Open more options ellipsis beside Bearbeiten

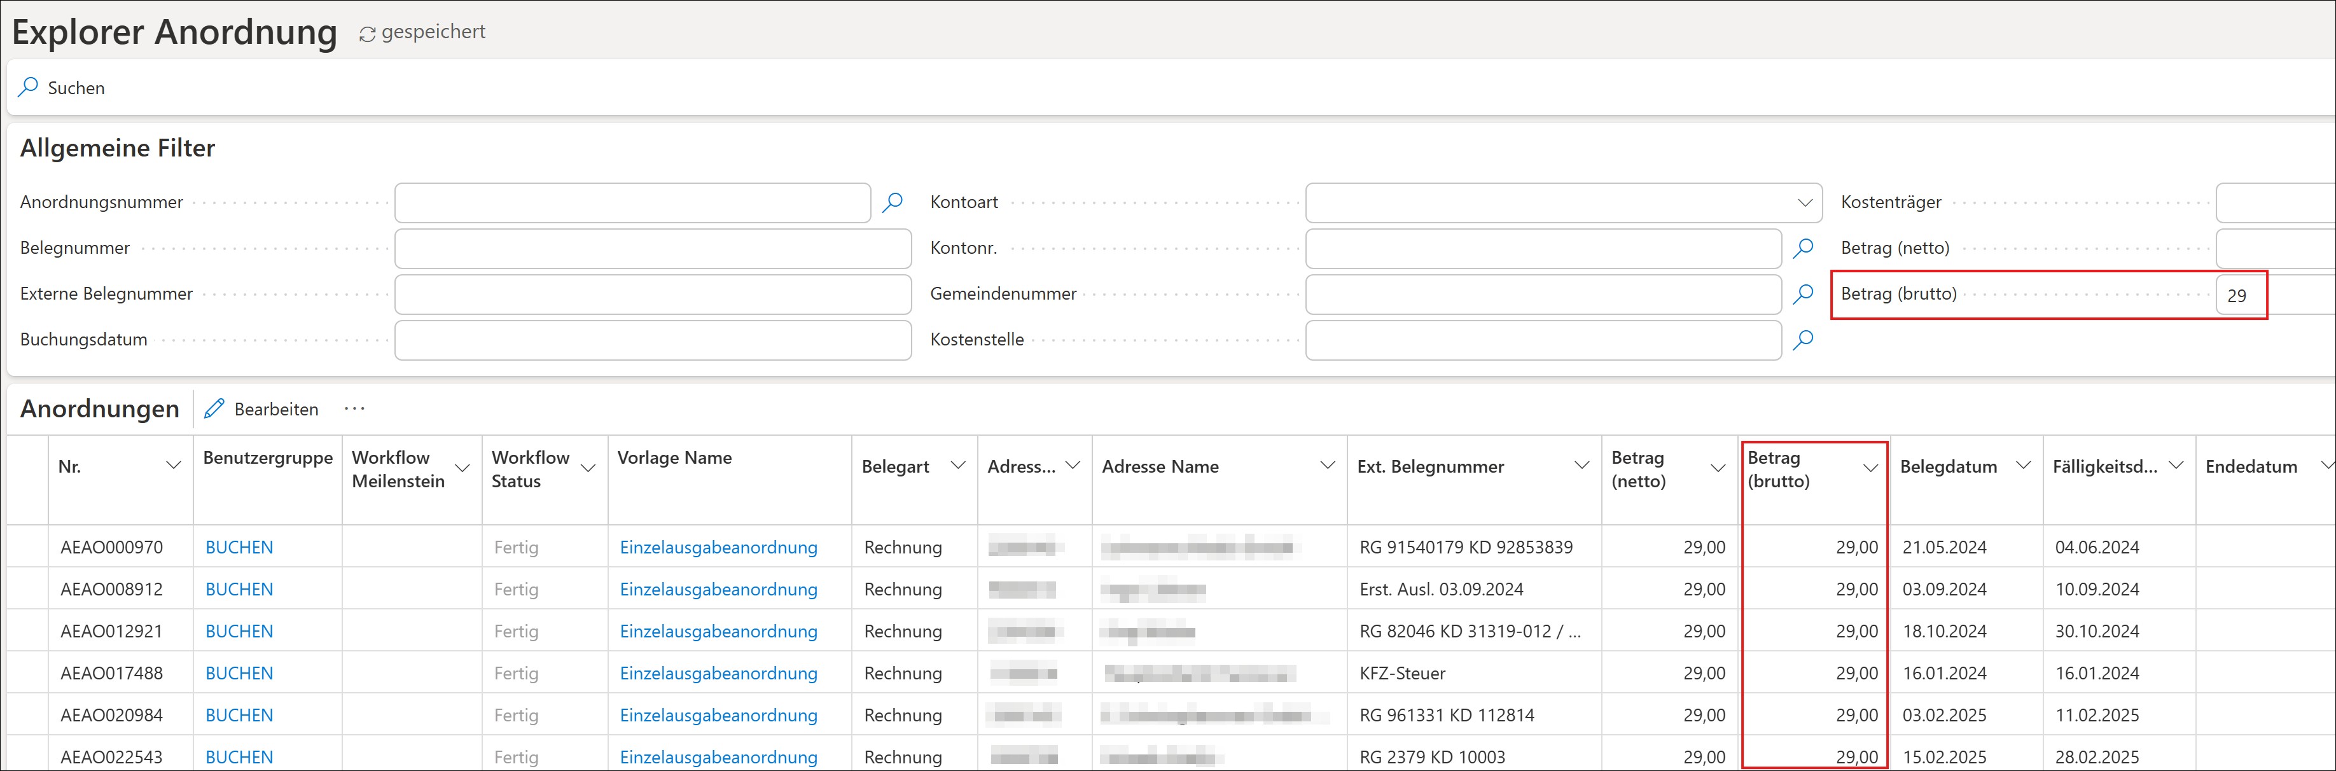tap(354, 409)
